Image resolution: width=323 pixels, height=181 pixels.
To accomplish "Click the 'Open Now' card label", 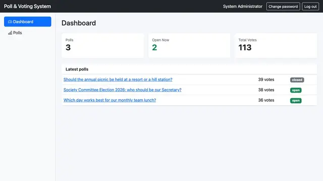I will (160, 40).
